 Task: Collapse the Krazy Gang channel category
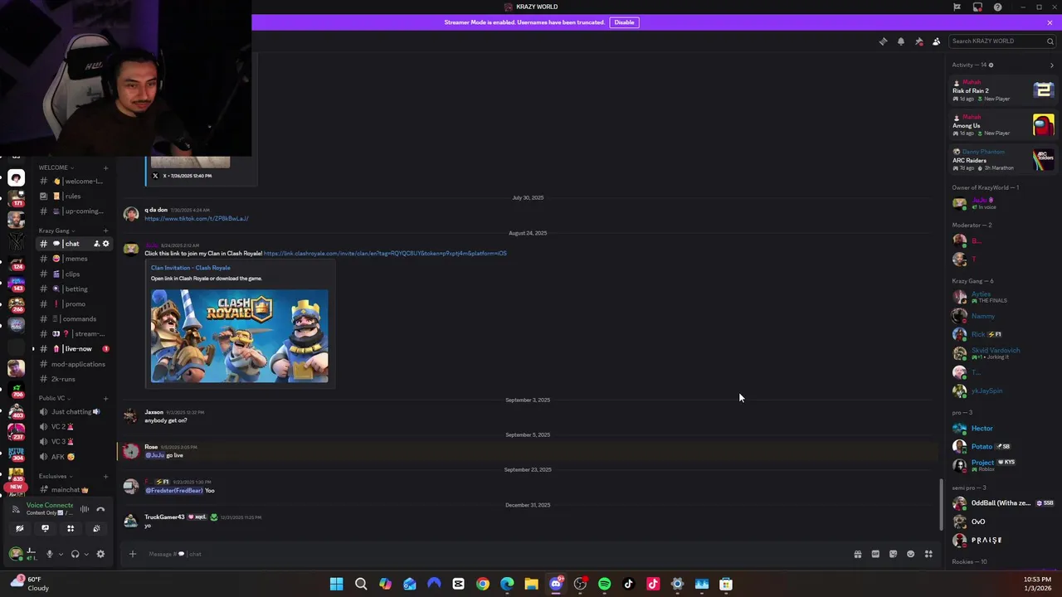point(56,231)
